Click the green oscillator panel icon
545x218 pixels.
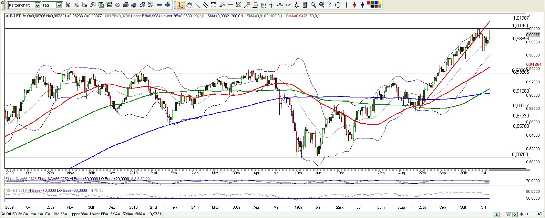109,5
